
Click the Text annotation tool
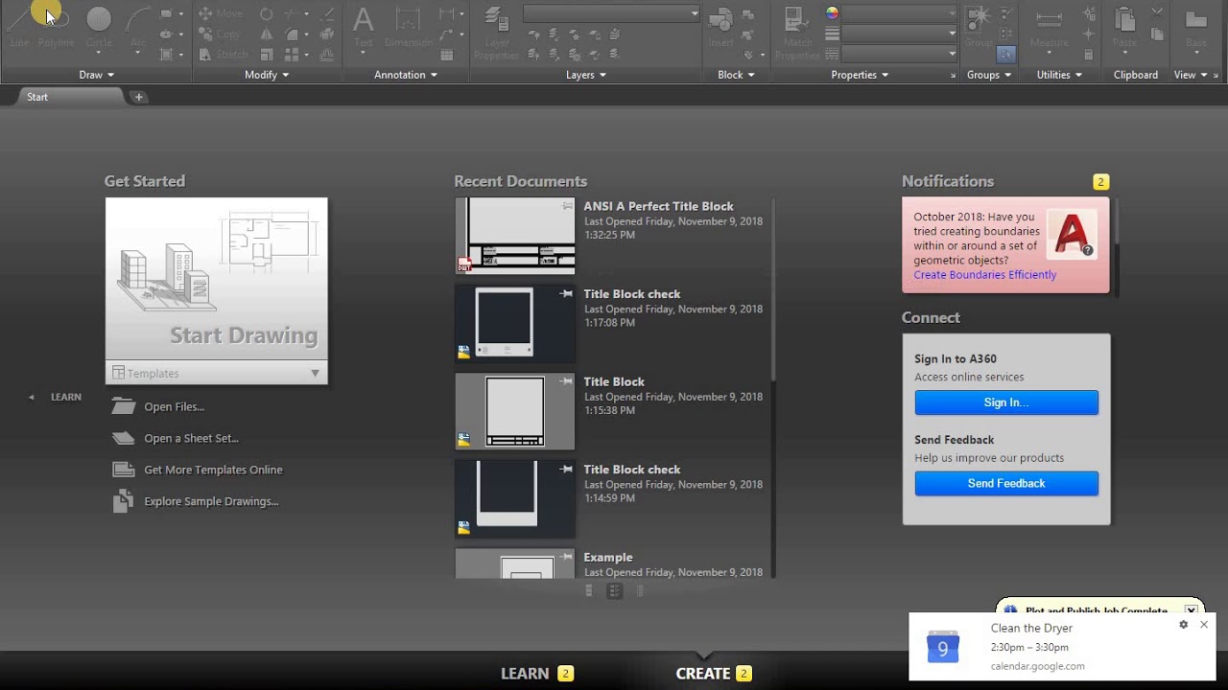point(364,27)
